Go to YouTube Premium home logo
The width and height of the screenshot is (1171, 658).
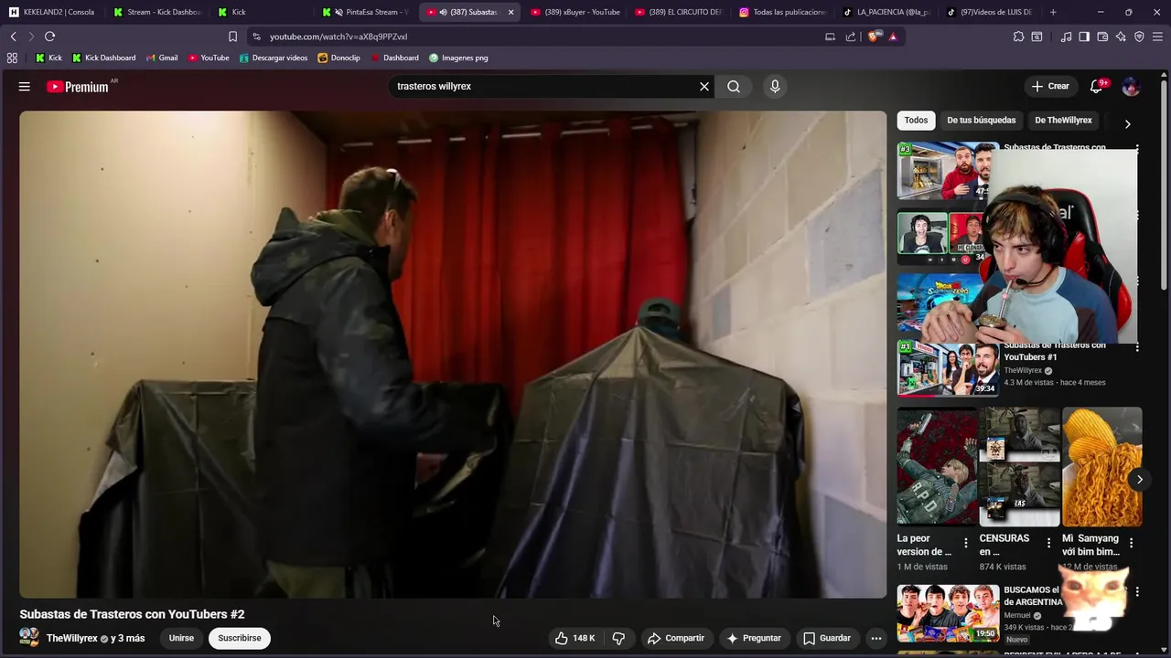[x=78, y=87]
